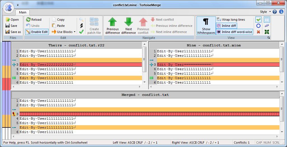Click Next inline difference
287x147 pixels.
click(169, 32)
